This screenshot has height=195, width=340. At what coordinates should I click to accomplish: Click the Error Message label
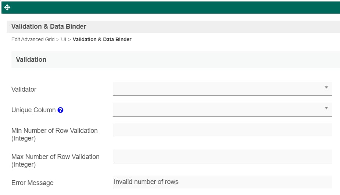pyautogui.click(x=32, y=183)
